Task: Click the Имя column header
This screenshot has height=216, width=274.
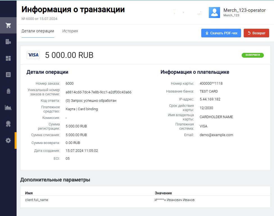Action: click(29, 193)
